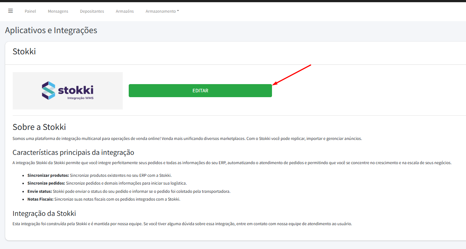466x249 pixels.
Task: Click the 'Sobre a Stokki' heading
Action: (39, 127)
